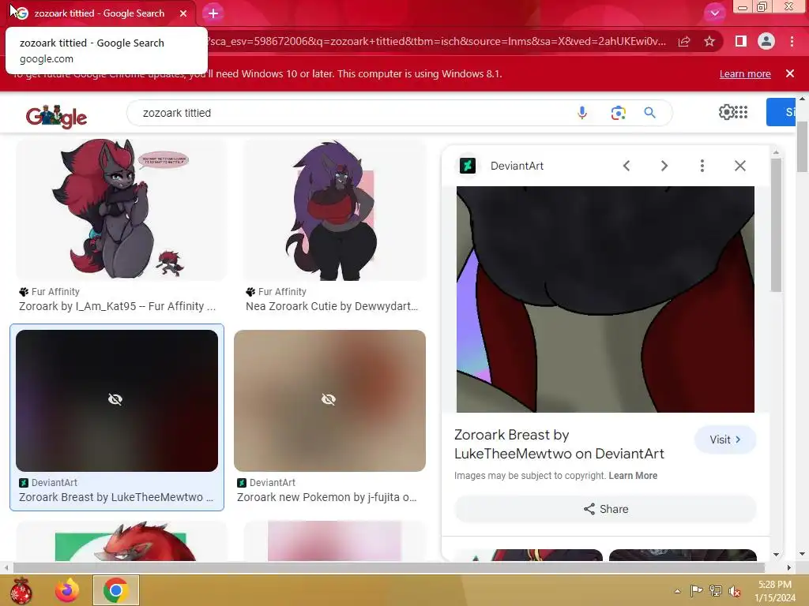
Task: Click the Google doodle logo
Action: pos(56,117)
